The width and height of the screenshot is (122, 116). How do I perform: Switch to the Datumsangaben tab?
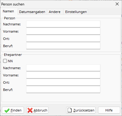[x=32, y=12]
